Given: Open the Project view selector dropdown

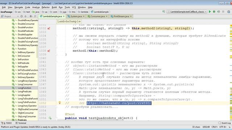Looking at the screenshot, I should 18,16.
